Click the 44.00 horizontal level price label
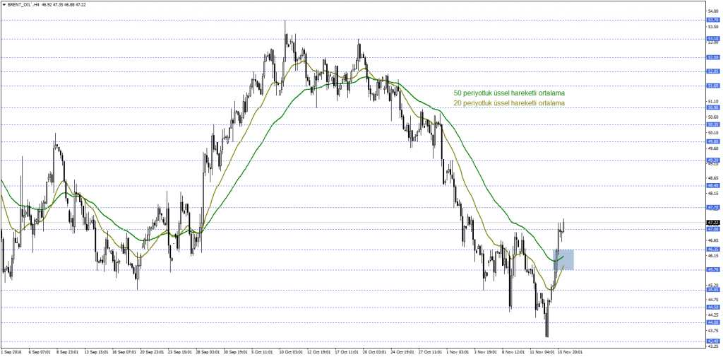Image resolution: width=723 pixels, height=357 pixels. [713, 322]
